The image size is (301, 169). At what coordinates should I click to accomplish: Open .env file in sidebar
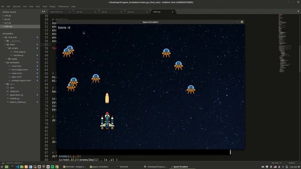point(12,88)
